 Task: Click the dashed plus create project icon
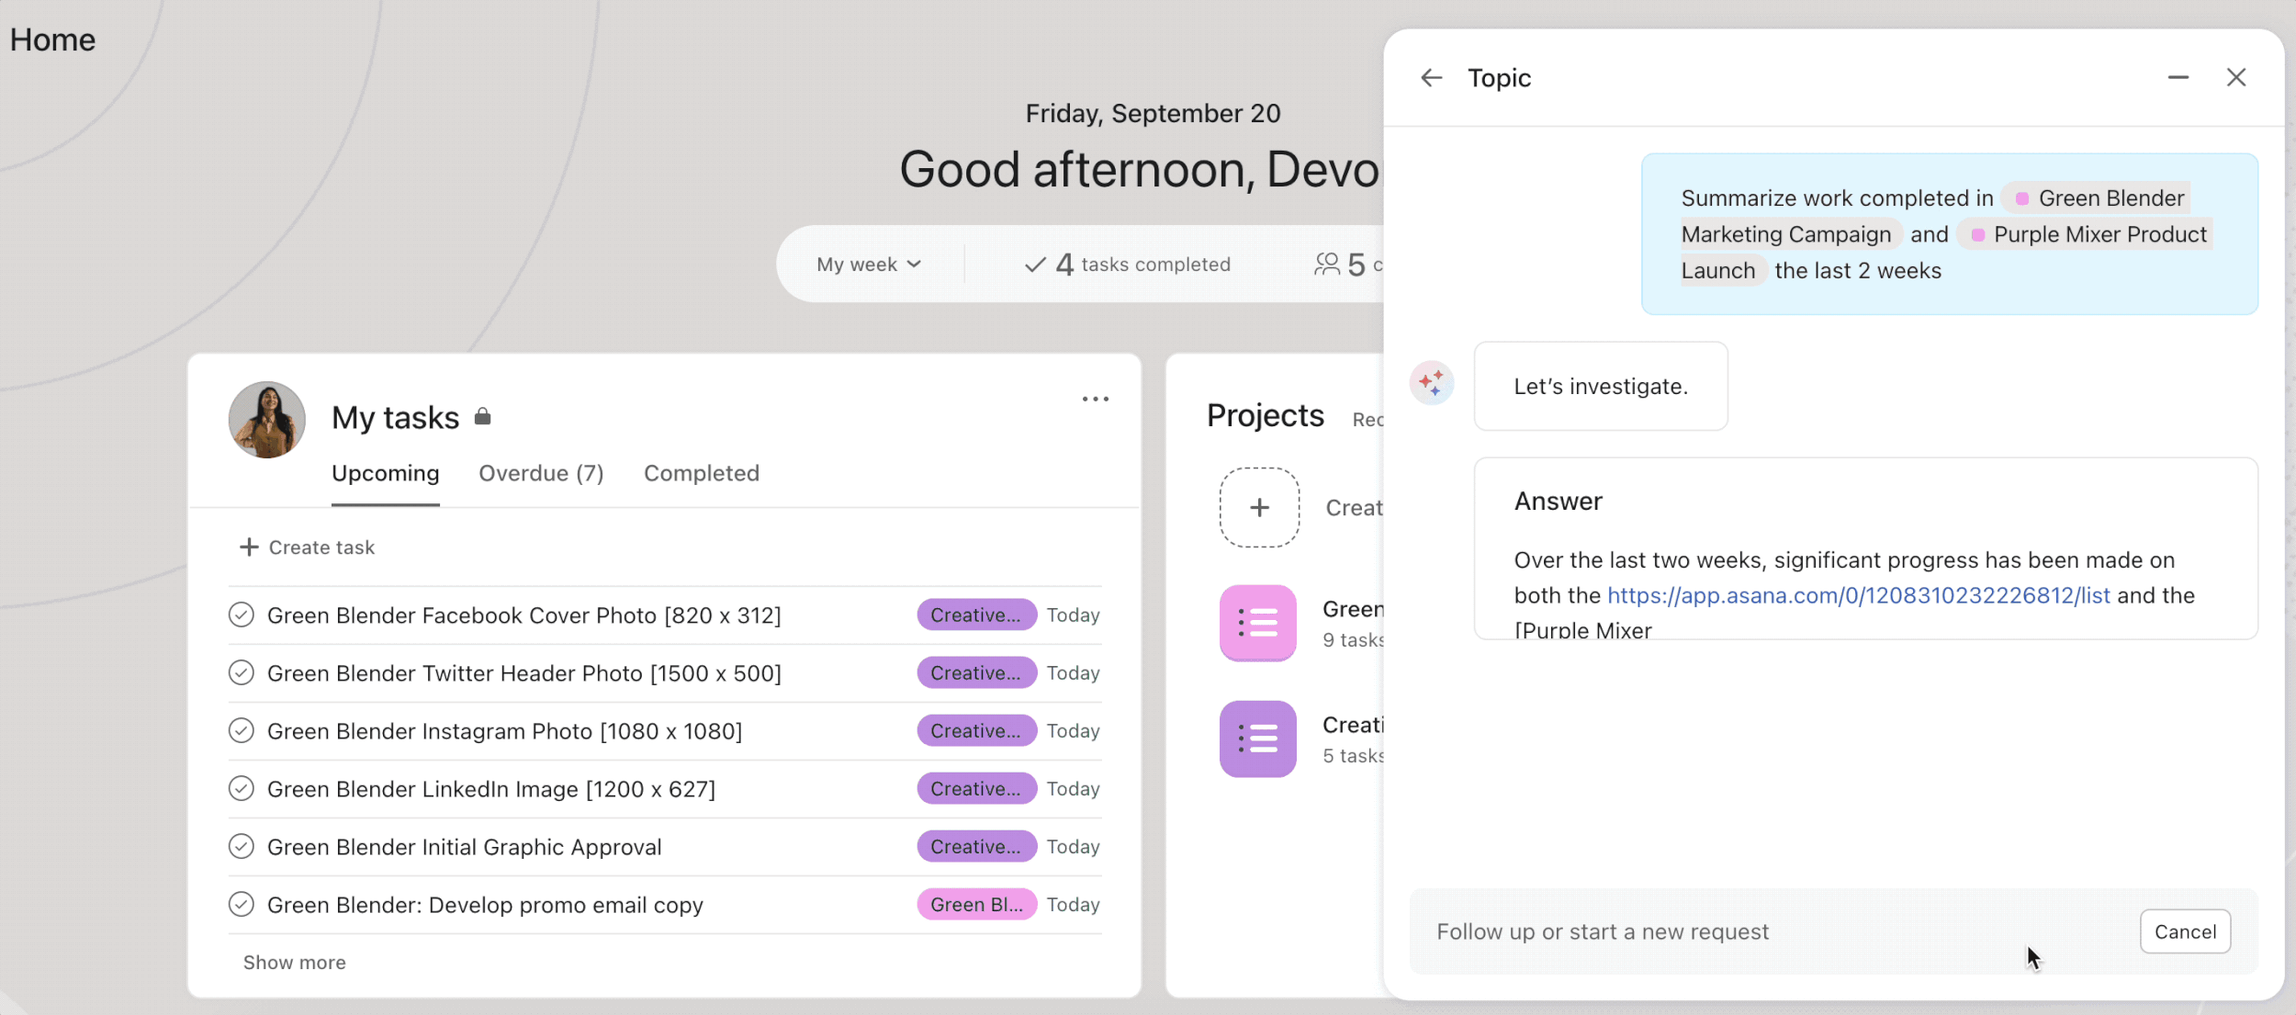1259,507
